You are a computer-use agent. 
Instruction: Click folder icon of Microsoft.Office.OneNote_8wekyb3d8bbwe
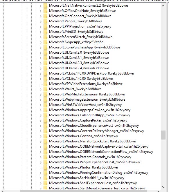pyautogui.click(x=45, y=11)
